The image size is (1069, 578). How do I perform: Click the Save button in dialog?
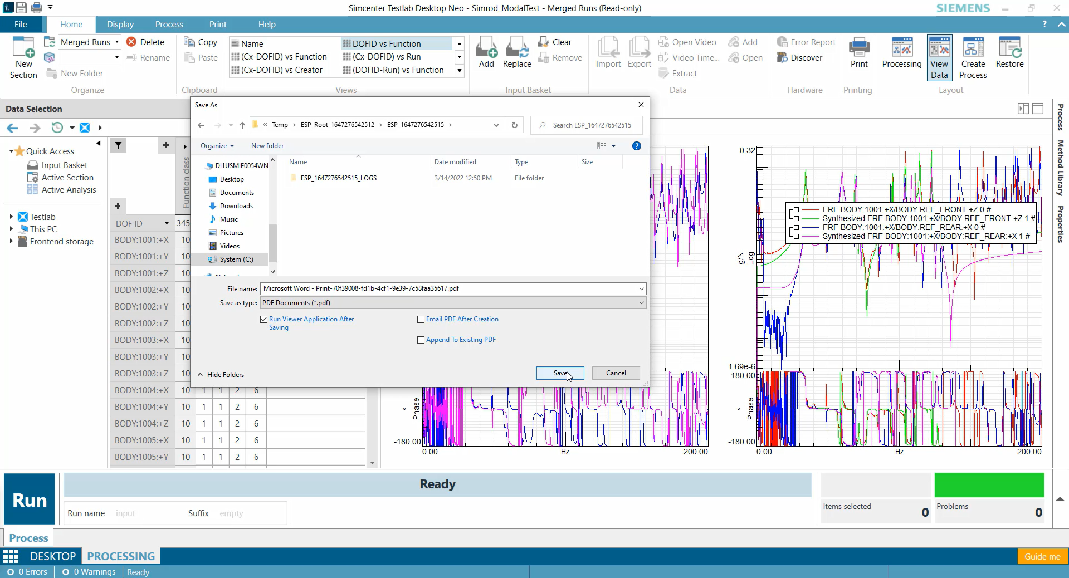tap(560, 373)
